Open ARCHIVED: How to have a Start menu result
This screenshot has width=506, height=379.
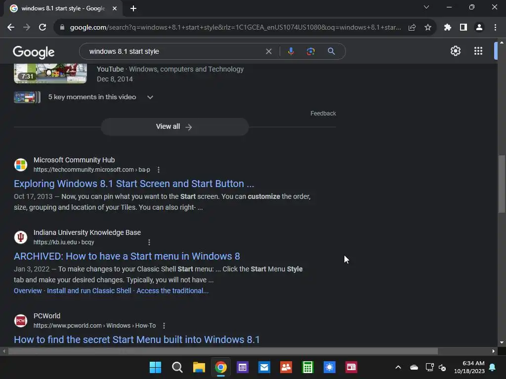point(127,256)
